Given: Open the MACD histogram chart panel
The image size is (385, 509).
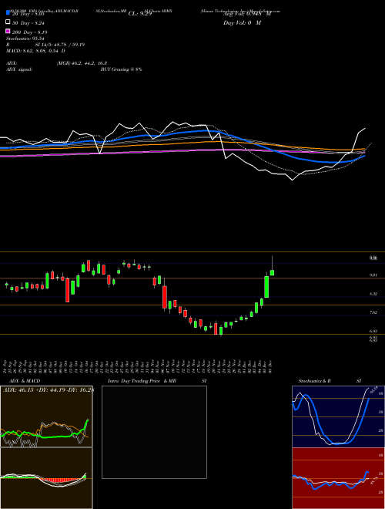Looking at the screenshot, I should point(46,478).
